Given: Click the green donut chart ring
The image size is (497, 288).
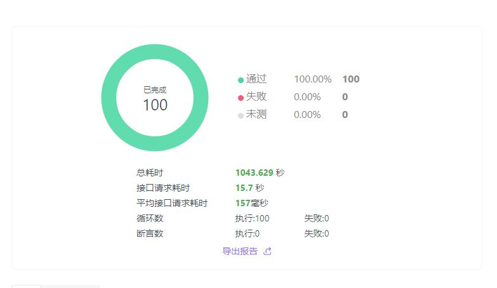Looking at the screenshot, I should pyautogui.click(x=155, y=52).
